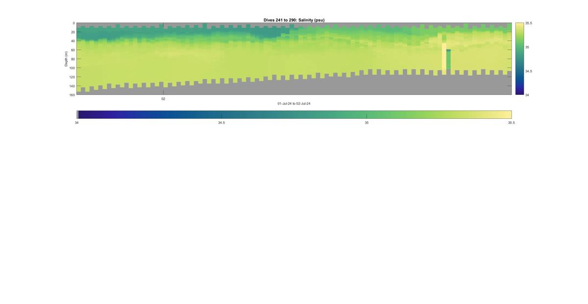The image size is (588, 304).
Task: Click the vertical colorbar beside the plot
Action: point(519,59)
